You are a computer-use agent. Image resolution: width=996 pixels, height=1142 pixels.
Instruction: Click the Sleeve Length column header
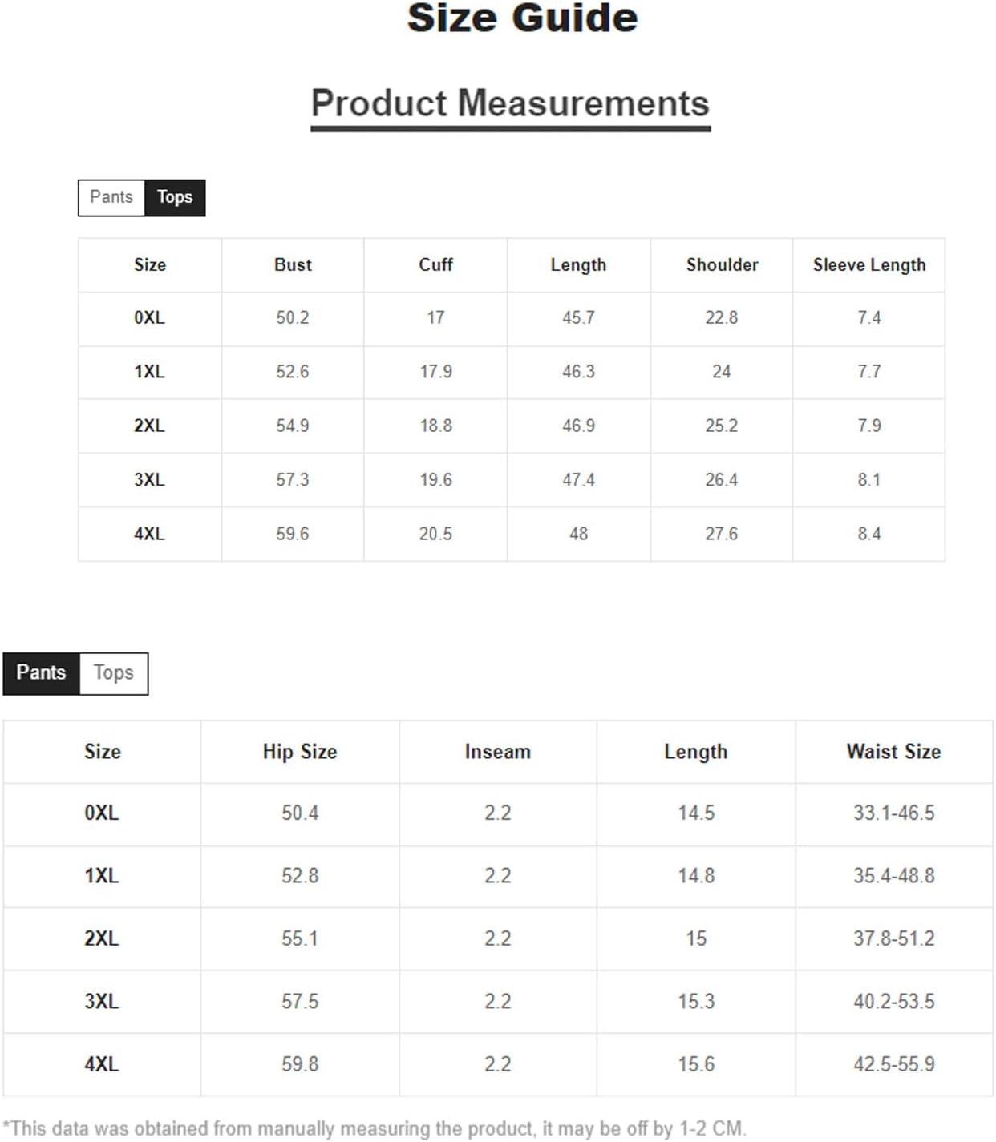[x=869, y=265]
